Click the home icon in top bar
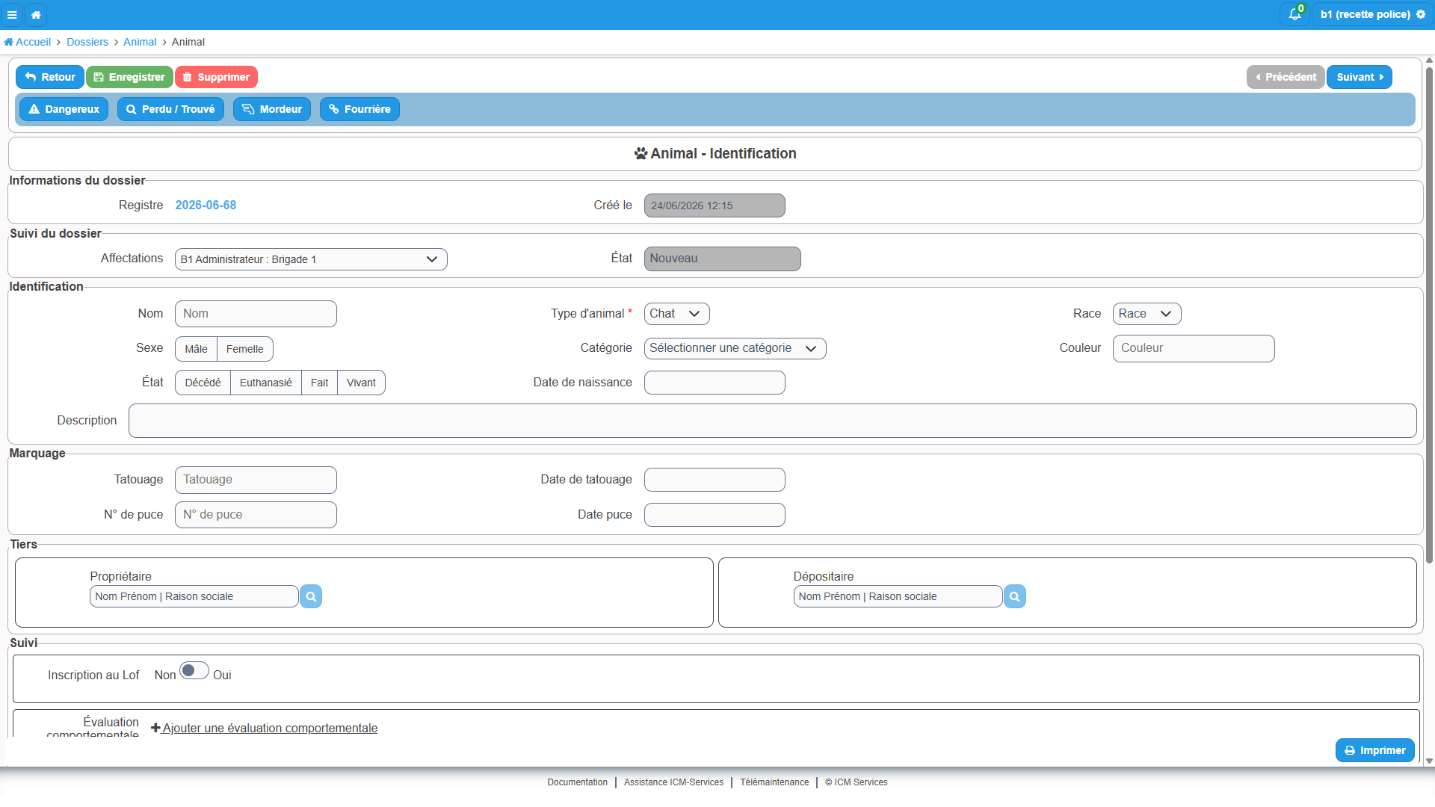 click(36, 14)
